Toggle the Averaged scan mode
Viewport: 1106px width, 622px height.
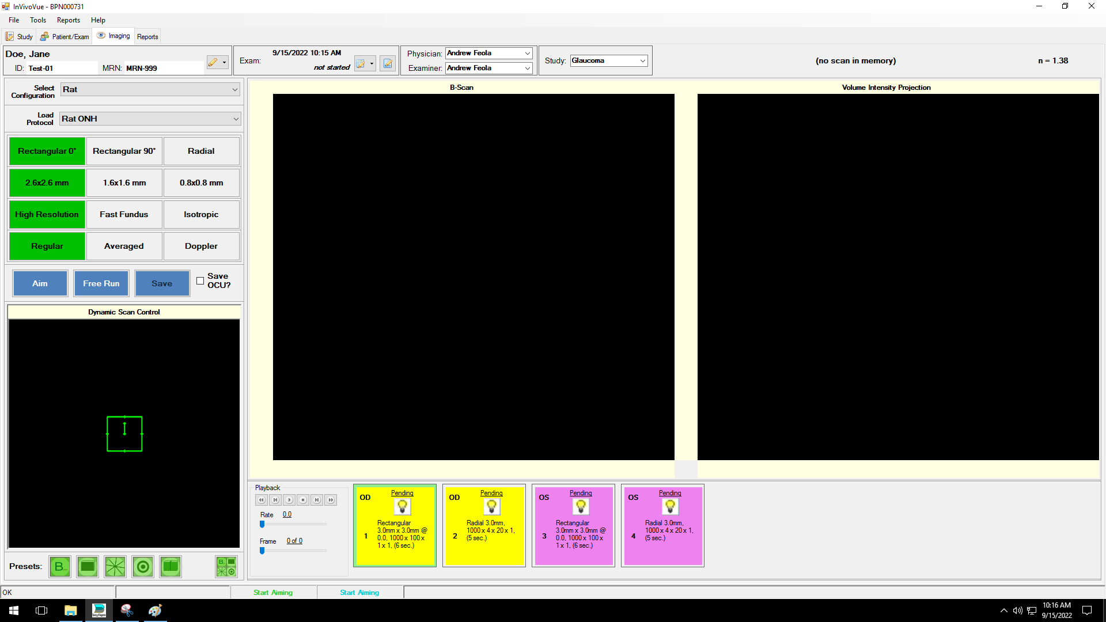[124, 246]
